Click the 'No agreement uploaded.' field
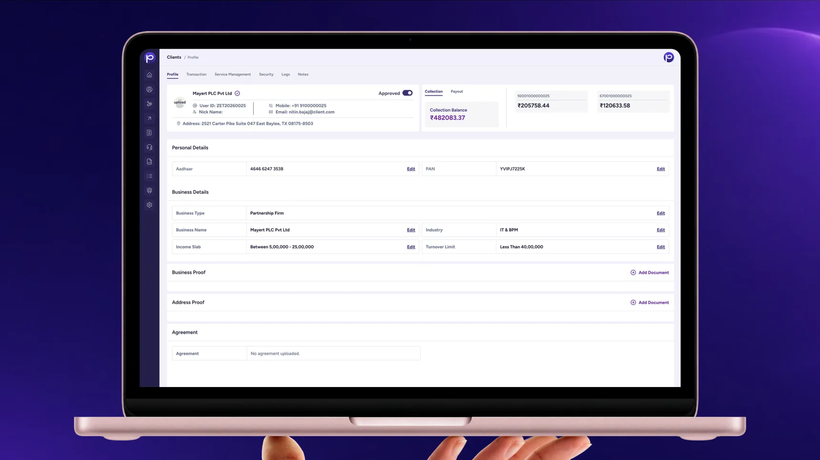 333,354
